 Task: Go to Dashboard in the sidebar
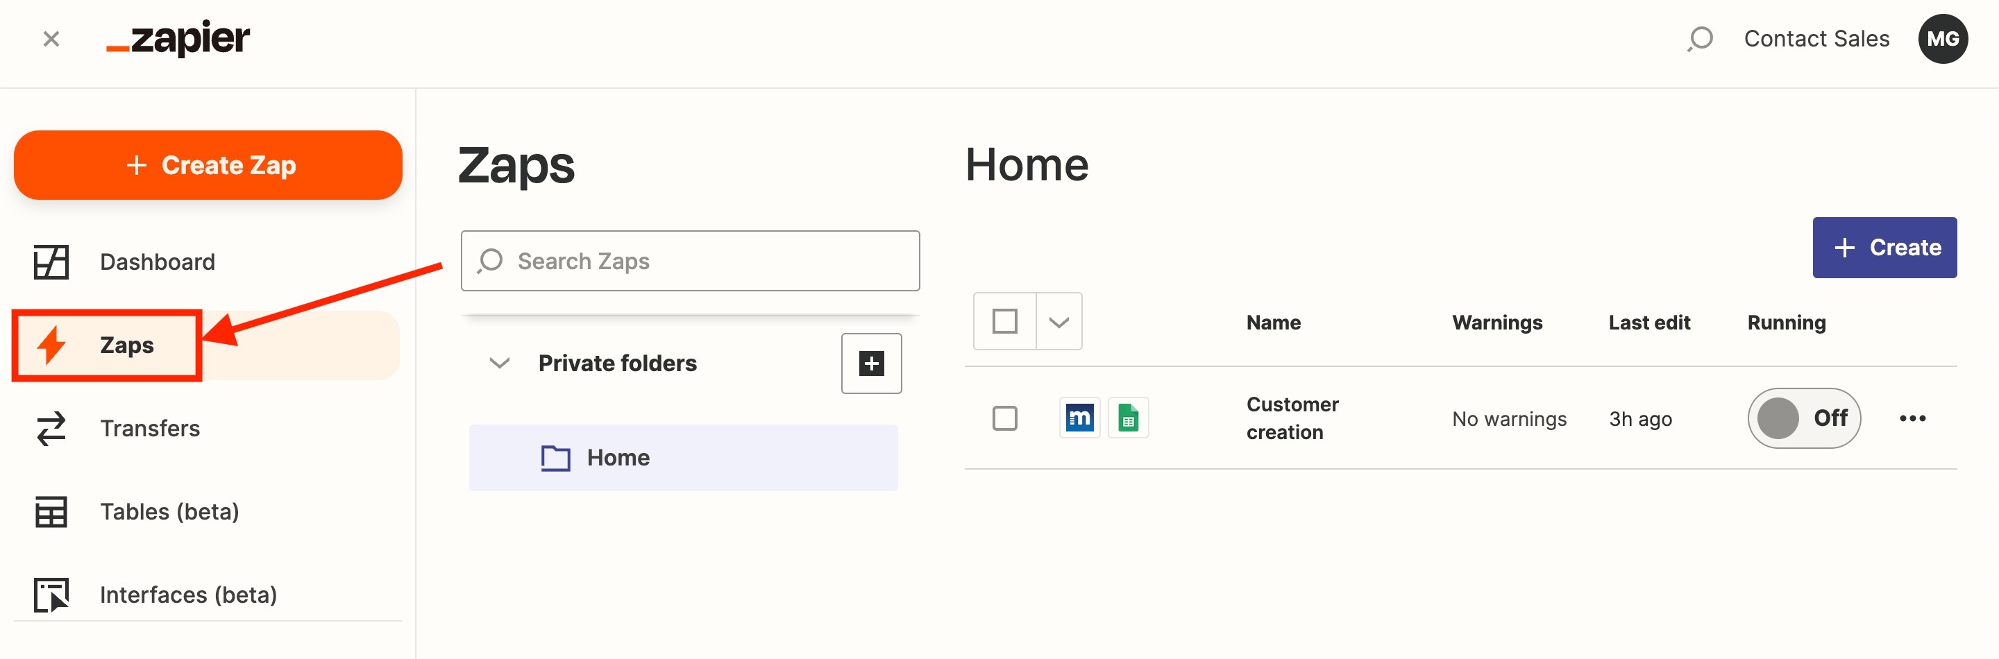click(x=158, y=262)
